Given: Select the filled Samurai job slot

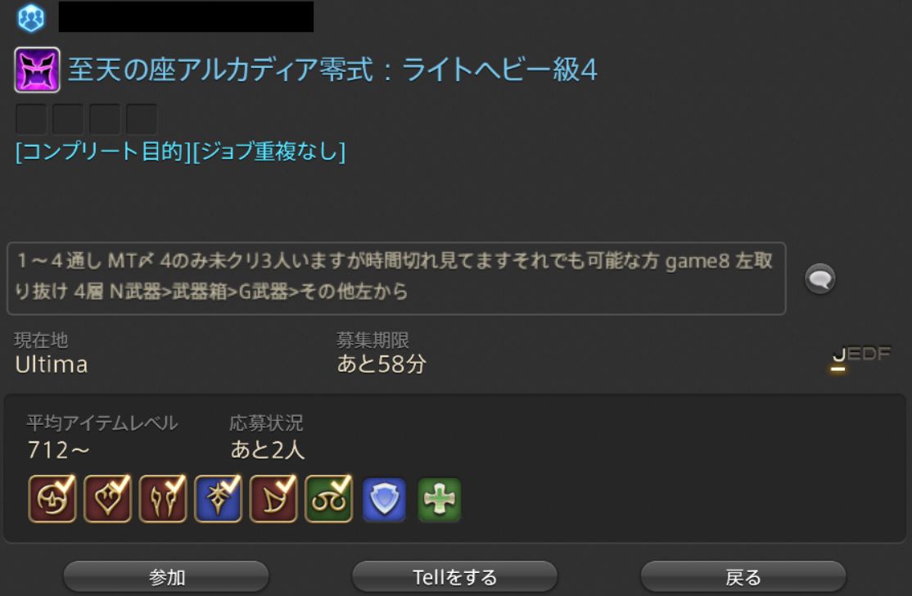Looking at the screenshot, I should click(x=52, y=499).
